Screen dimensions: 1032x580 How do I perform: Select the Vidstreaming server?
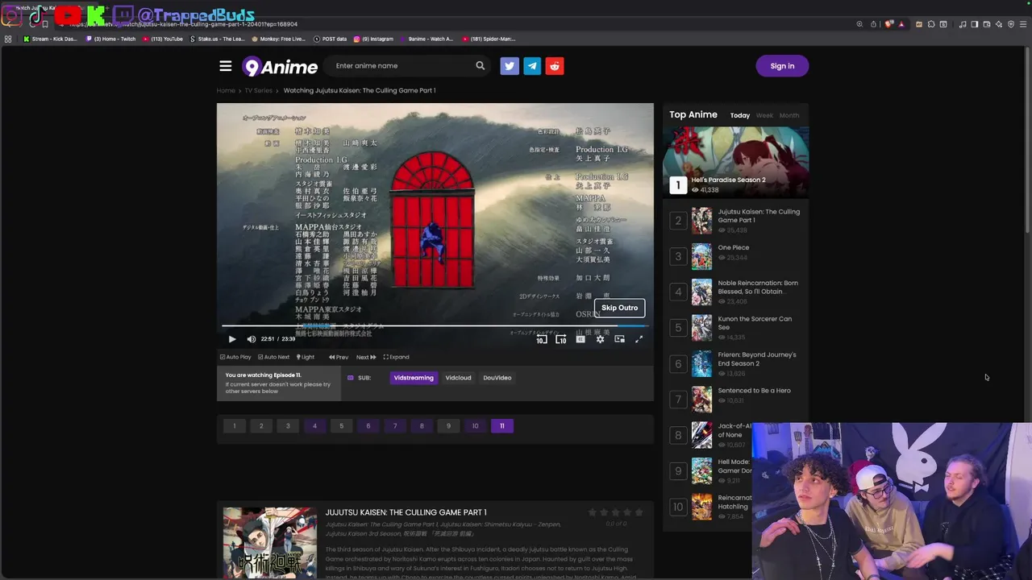(x=414, y=378)
